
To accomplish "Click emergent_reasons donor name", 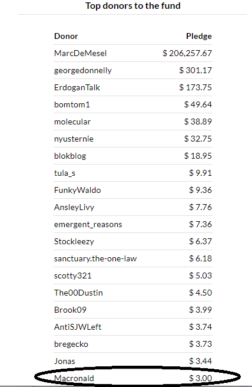I will [x=88, y=224].
